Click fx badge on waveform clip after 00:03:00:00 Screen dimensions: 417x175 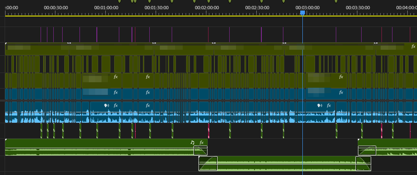pyautogui.click(x=329, y=105)
